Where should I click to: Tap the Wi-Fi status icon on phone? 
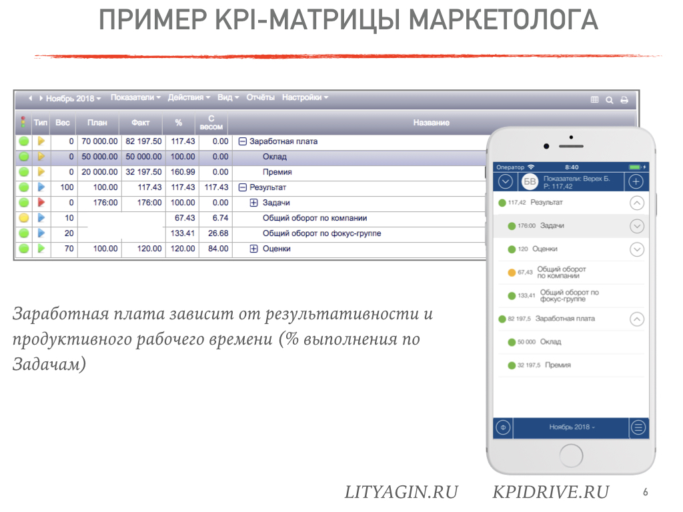pos(531,167)
